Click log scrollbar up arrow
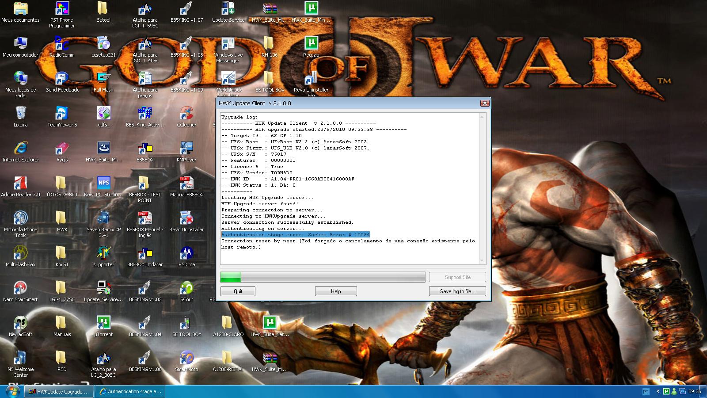Viewport: 707px width, 398px height. (x=482, y=117)
